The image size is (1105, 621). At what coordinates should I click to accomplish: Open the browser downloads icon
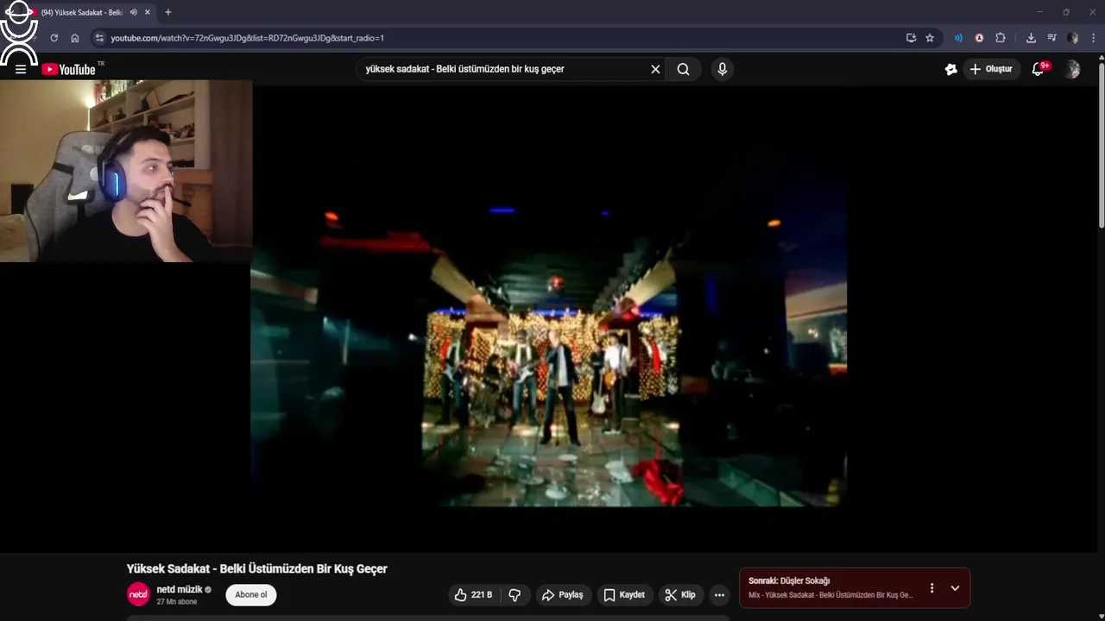1031,38
